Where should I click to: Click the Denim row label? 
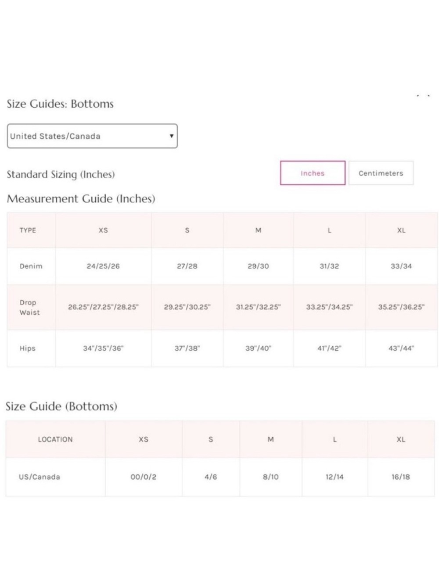(x=31, y=266)
